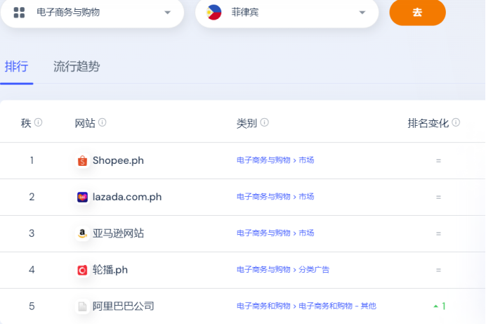This screenshot has width=486, height=324.
Task: Click the = rank change for Shopee.ph
Action: 438,161
